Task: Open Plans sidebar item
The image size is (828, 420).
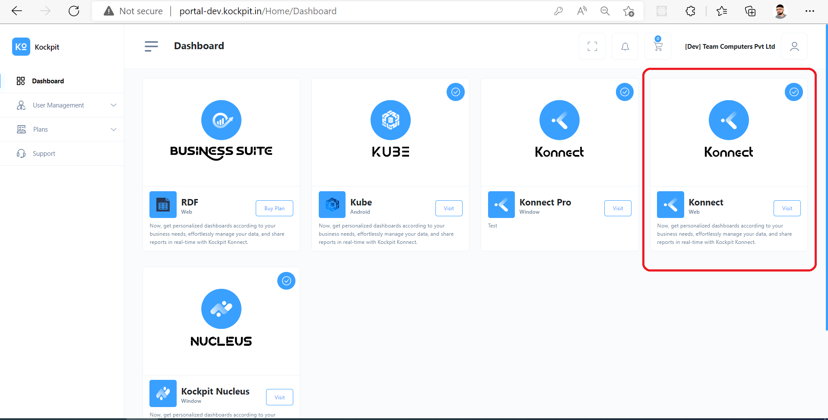Action: pos(62,129)
